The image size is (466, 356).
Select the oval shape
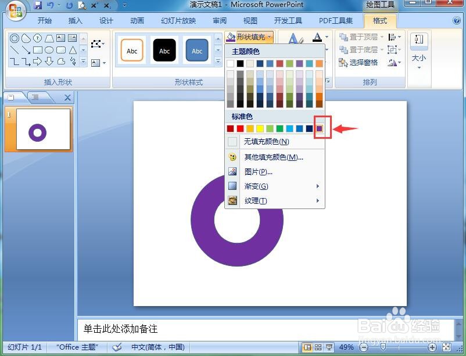click(x=49, y=50)
